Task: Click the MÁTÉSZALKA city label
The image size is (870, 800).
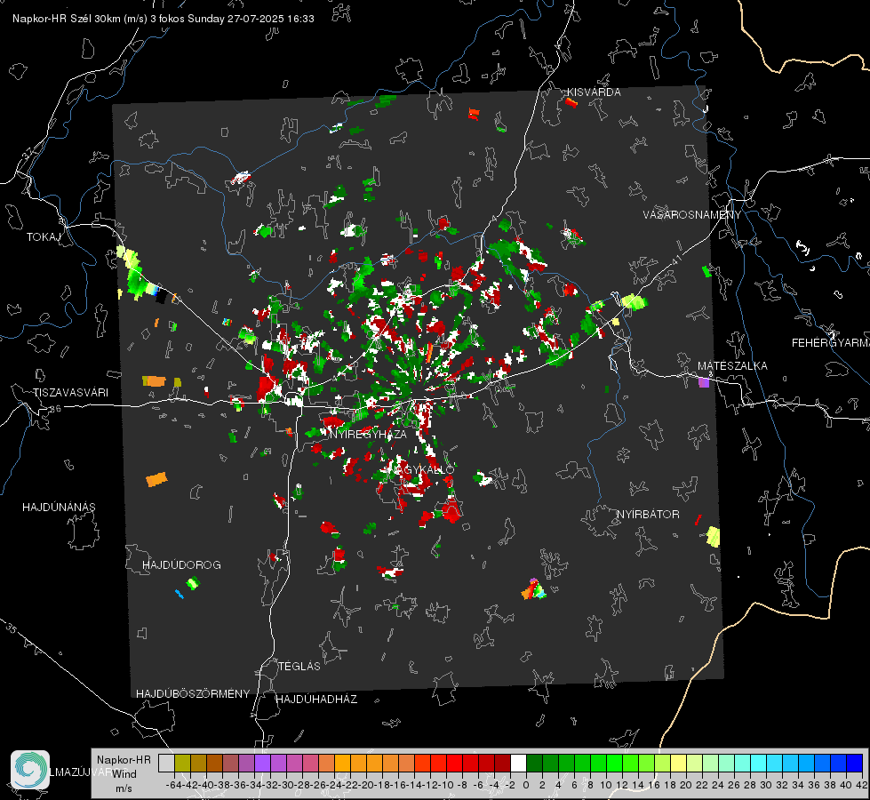Action: (732, 366)
